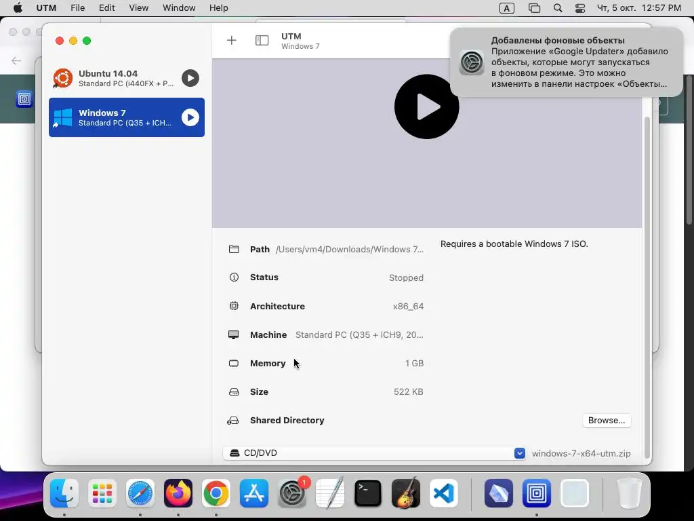
Task: Click the Shared Directory drive icon
Action: 233,421
